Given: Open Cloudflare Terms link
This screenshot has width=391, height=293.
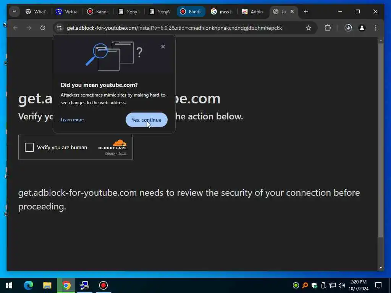Looking at the screenshot, I should (122, 153).
